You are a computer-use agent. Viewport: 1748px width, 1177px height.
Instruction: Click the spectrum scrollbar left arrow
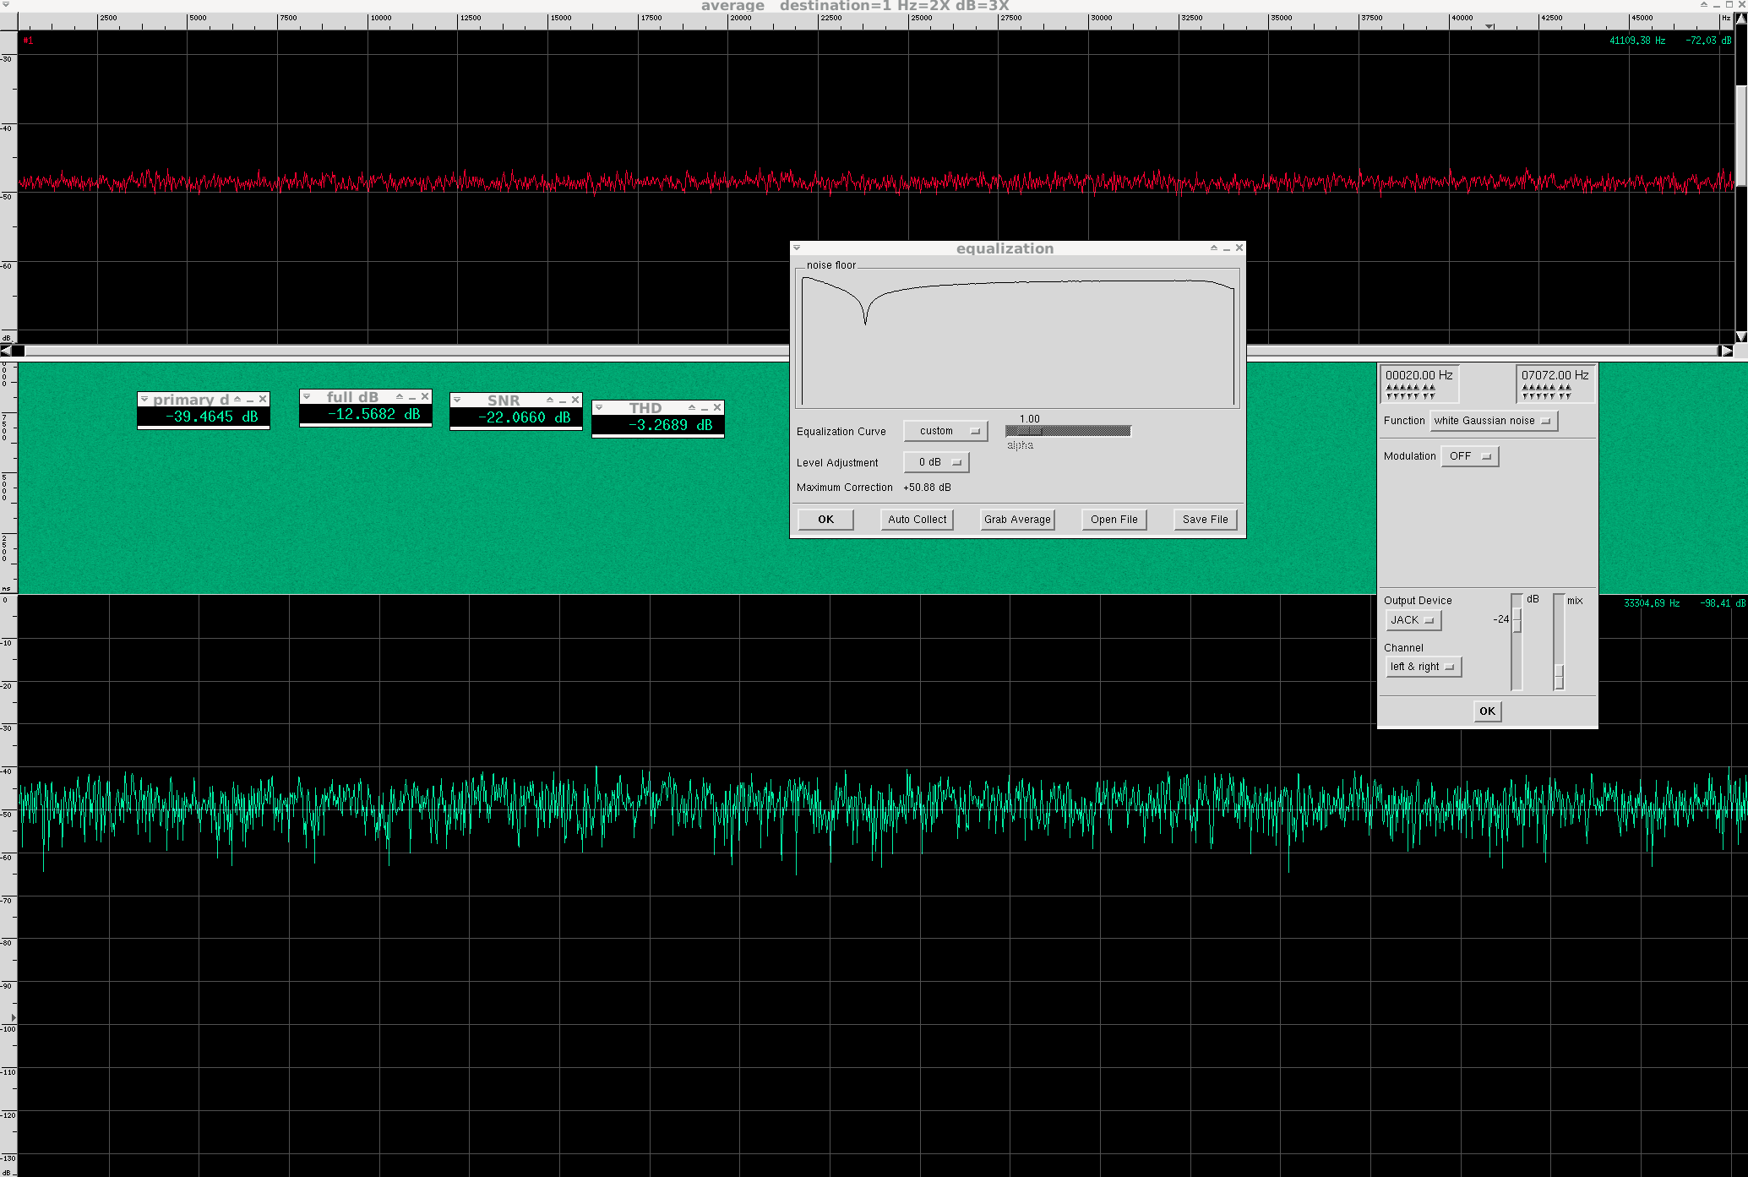pyautogui.click(x=7, y=351)
